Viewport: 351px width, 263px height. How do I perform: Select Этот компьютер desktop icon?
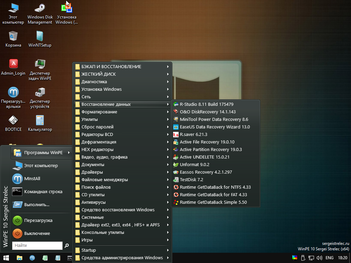click(13, 13)
